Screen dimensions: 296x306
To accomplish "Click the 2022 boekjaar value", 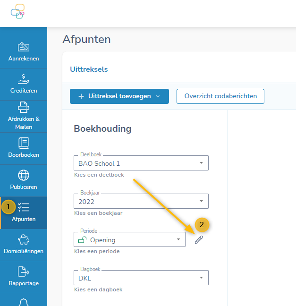I will (86, 202).
